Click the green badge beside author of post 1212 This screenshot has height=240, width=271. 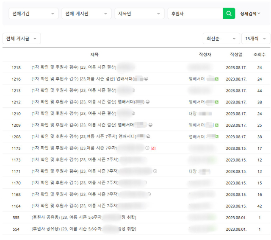click(x=216, y=102)
